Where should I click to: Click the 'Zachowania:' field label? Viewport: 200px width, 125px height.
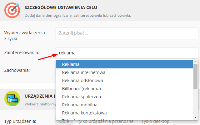(x=17, y=70)
